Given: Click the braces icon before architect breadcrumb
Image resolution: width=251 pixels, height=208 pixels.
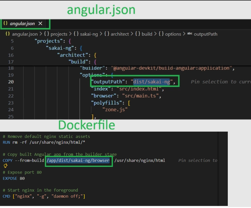Looking at the screenshot, I should click(107, 34).
